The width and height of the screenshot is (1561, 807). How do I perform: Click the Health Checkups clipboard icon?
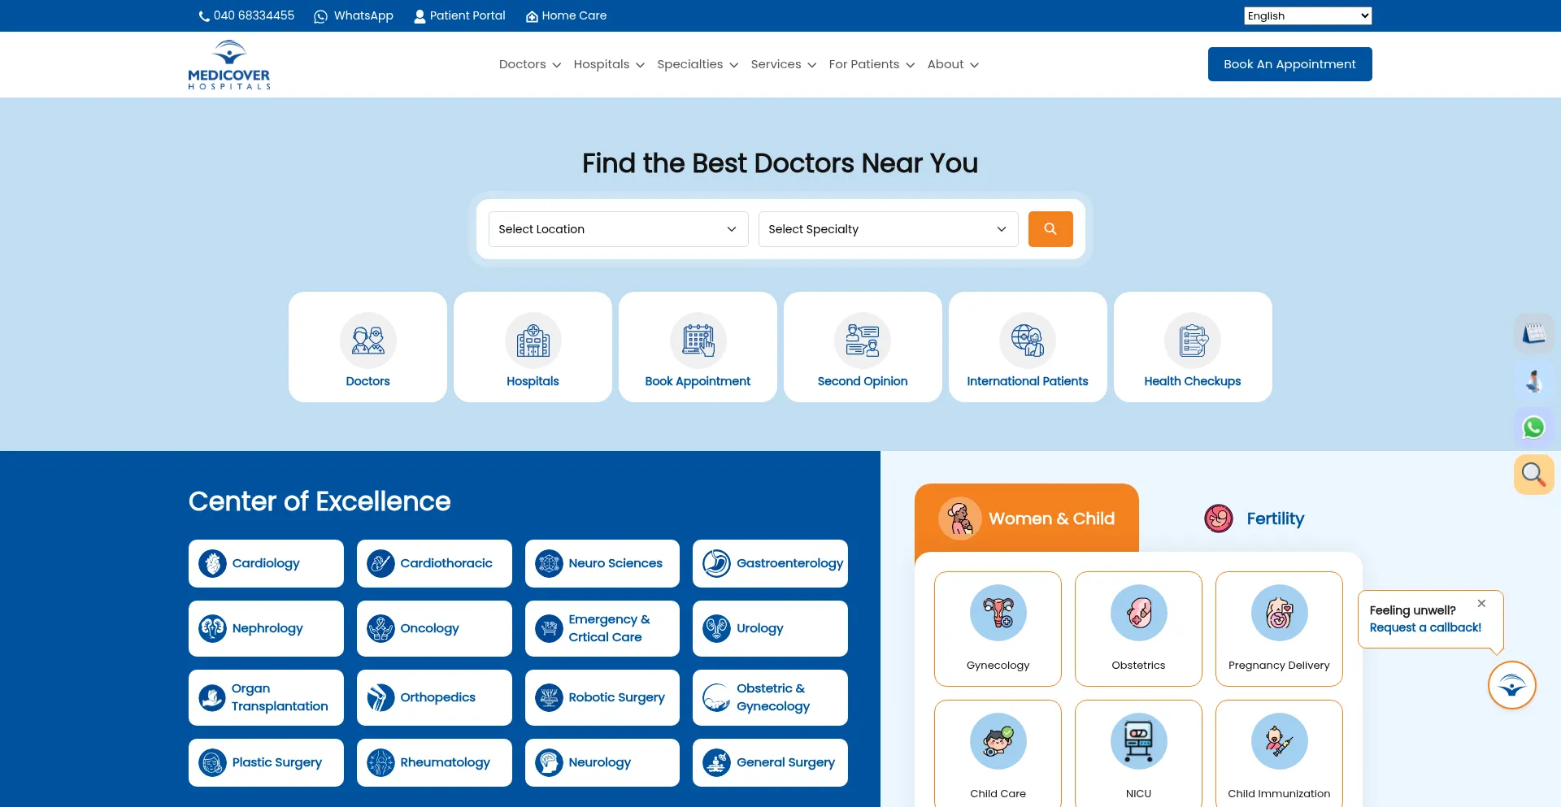point(1192,341)
